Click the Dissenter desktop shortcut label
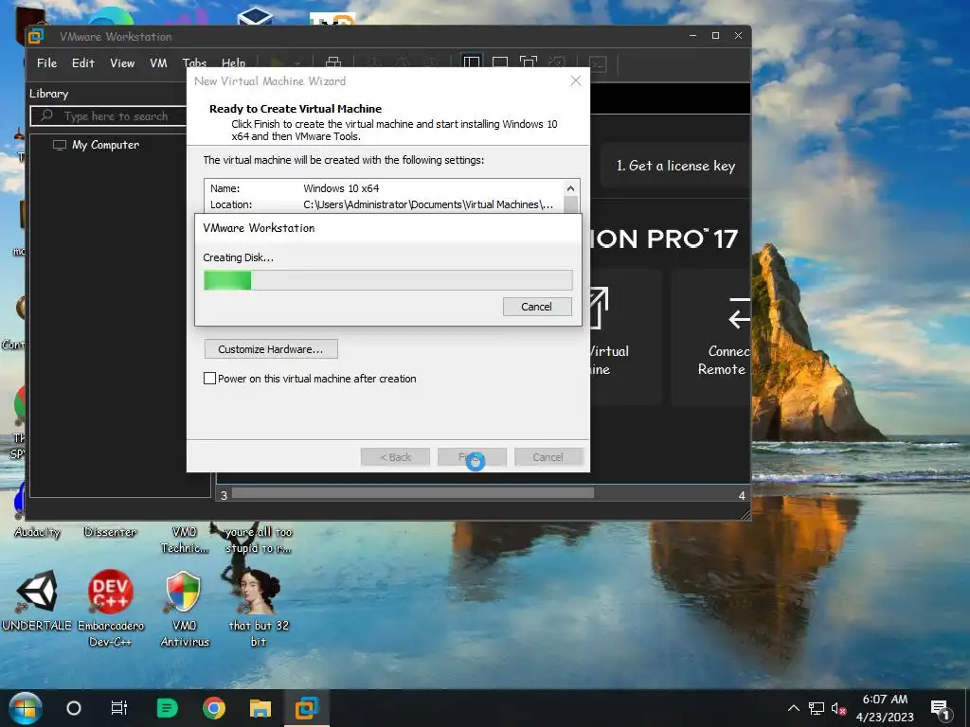 110,532
